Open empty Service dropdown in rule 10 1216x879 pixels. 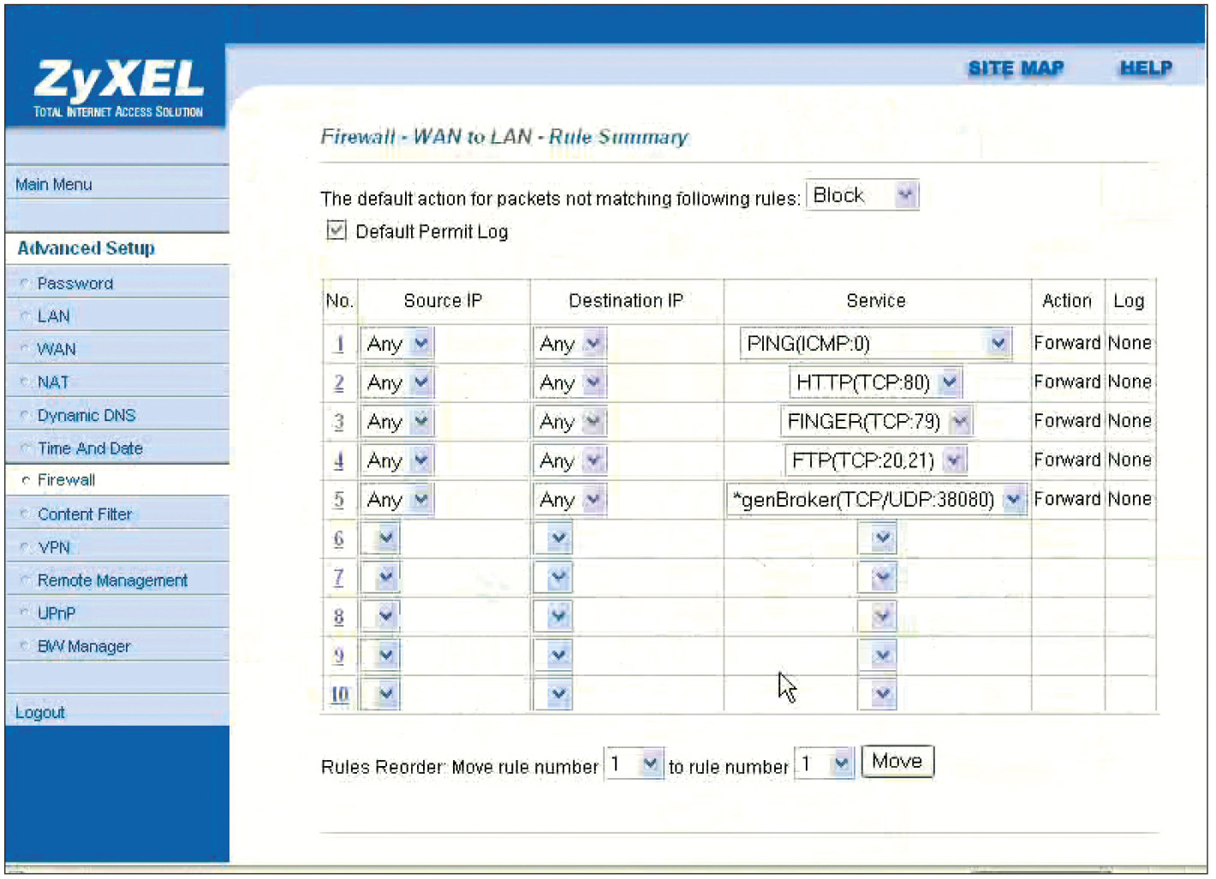pyautogui.click(x=877, y=694)
